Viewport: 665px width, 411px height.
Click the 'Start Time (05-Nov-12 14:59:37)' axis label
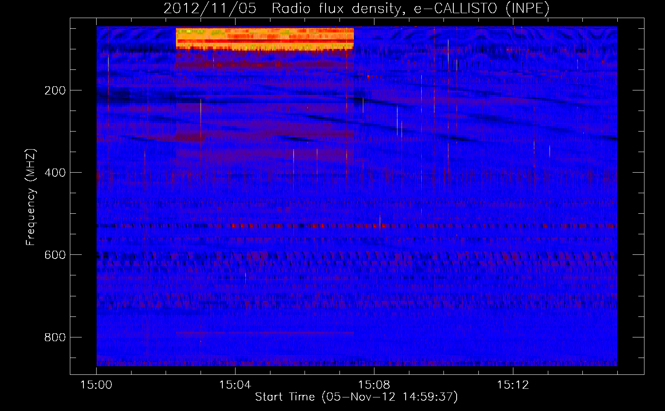(x=356, y=397)
